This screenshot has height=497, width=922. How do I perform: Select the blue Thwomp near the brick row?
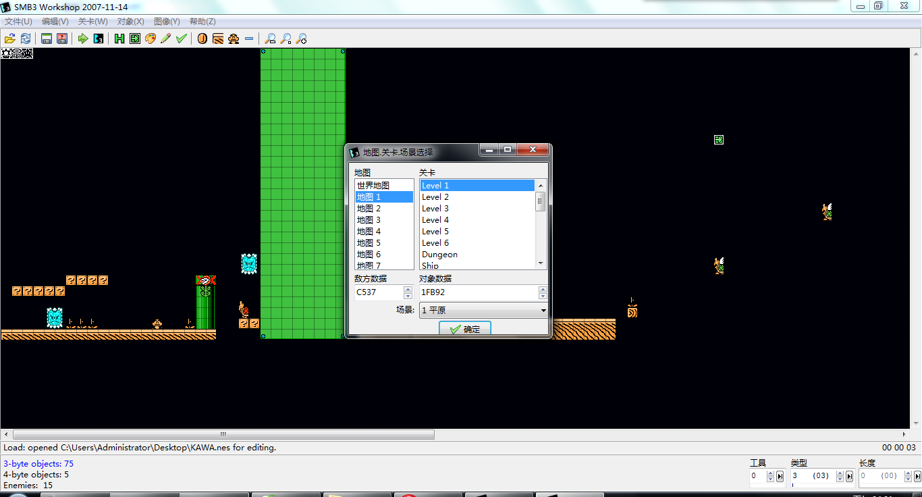click(x=55, y=317)
